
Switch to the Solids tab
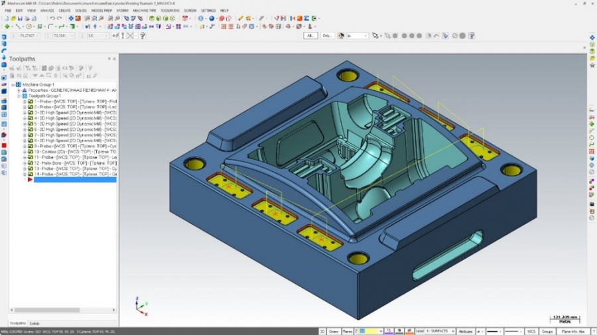tap(34, 323)
